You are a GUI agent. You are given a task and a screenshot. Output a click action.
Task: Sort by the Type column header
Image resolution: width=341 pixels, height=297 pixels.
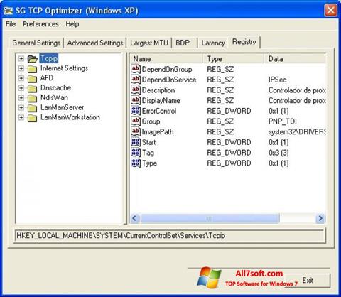point(233,59)
